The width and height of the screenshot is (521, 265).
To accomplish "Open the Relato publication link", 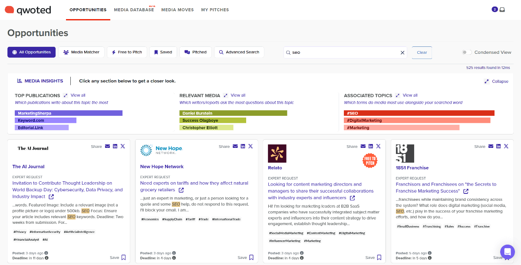I will (x=275, y=168).
